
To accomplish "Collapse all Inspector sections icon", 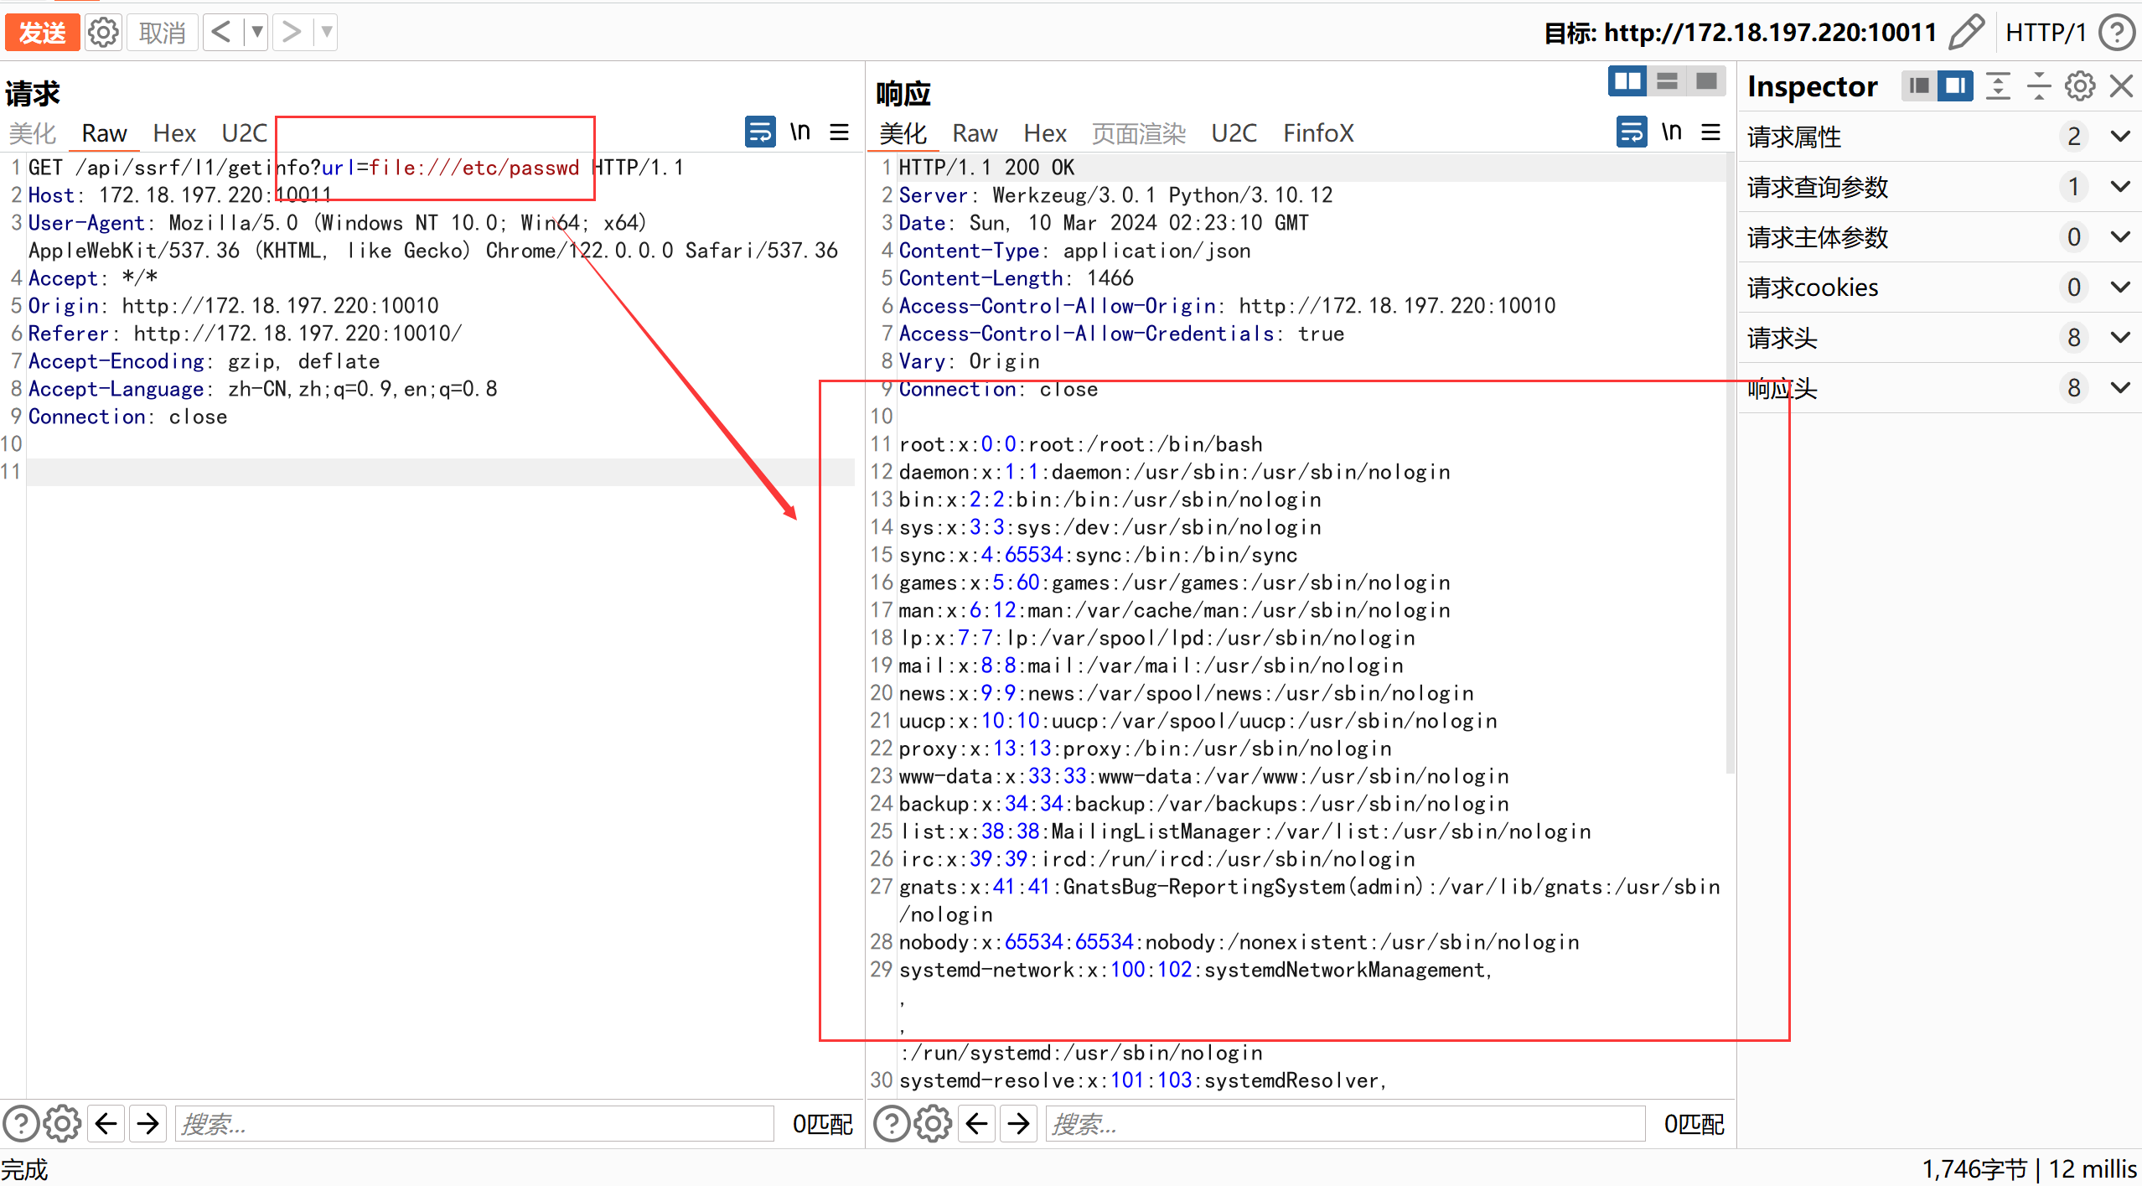I will tap(2039, 85).
